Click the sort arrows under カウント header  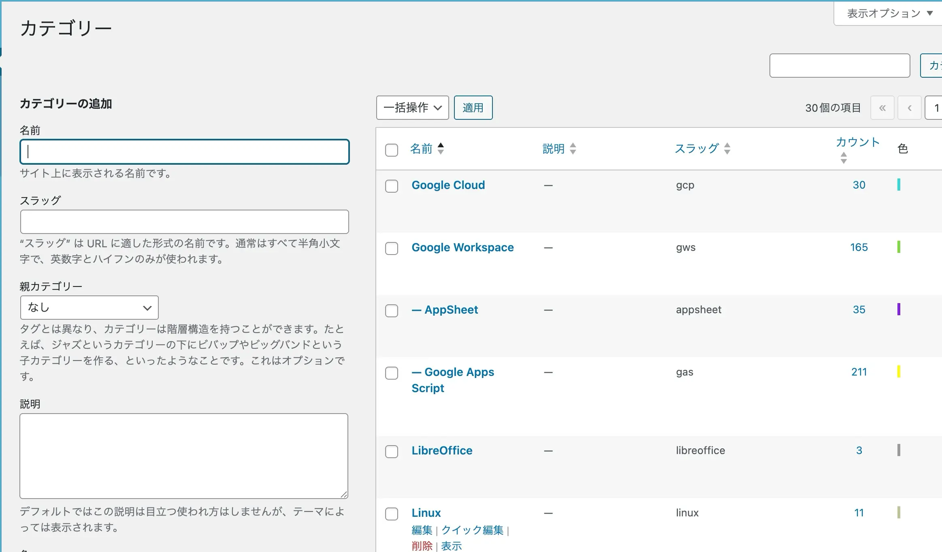pyautogui.click(x=844, y=158)
